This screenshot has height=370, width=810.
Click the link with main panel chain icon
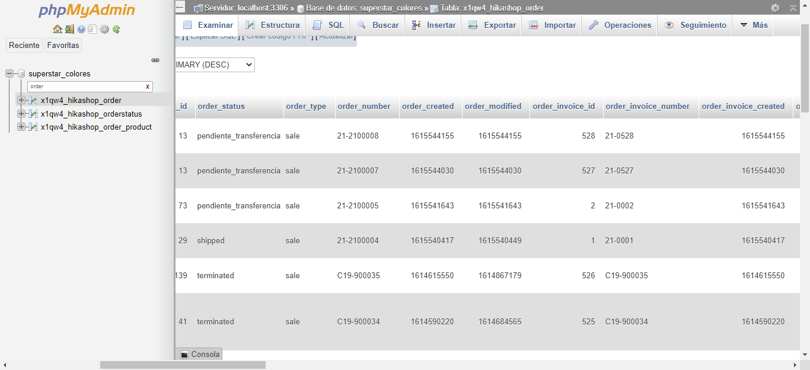click(x=155, y=60)
